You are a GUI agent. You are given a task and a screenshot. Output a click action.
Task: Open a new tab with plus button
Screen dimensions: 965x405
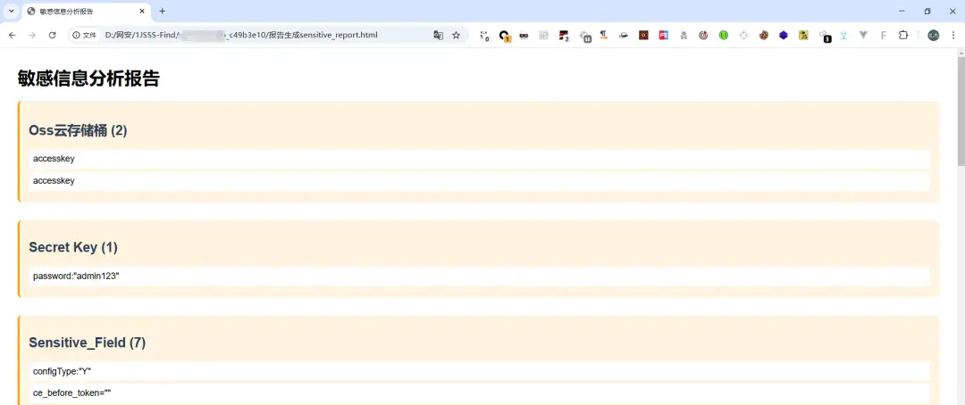(x=162, y=11)
